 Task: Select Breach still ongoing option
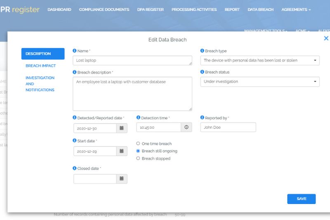pyautogui.click(x=138, y=151)
